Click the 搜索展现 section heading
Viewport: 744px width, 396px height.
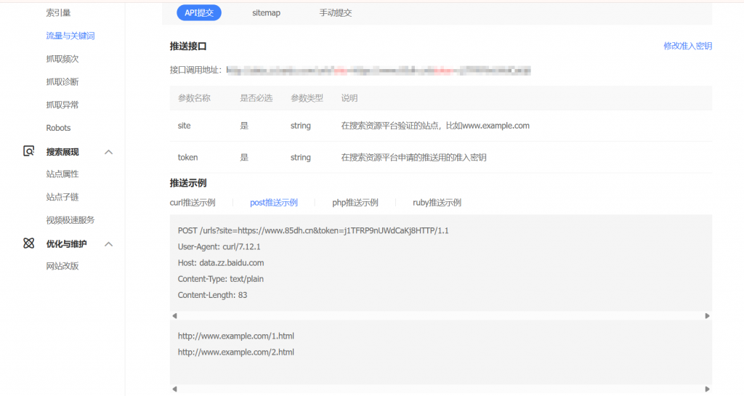click(x=62, y=152)
